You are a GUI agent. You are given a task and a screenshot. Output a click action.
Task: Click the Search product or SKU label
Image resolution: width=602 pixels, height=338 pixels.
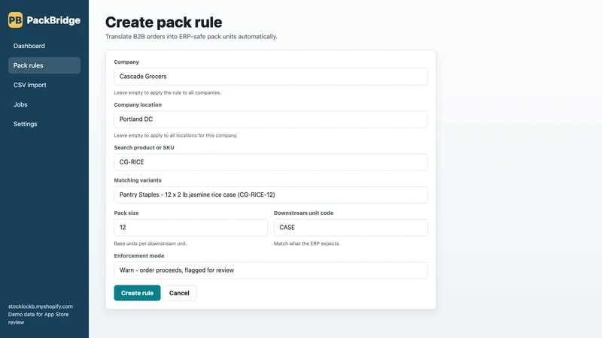[x=144, y=147]
